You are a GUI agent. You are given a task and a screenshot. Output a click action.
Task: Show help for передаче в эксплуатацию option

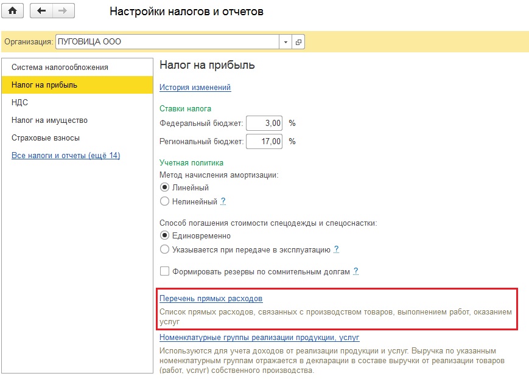[337, 249]
